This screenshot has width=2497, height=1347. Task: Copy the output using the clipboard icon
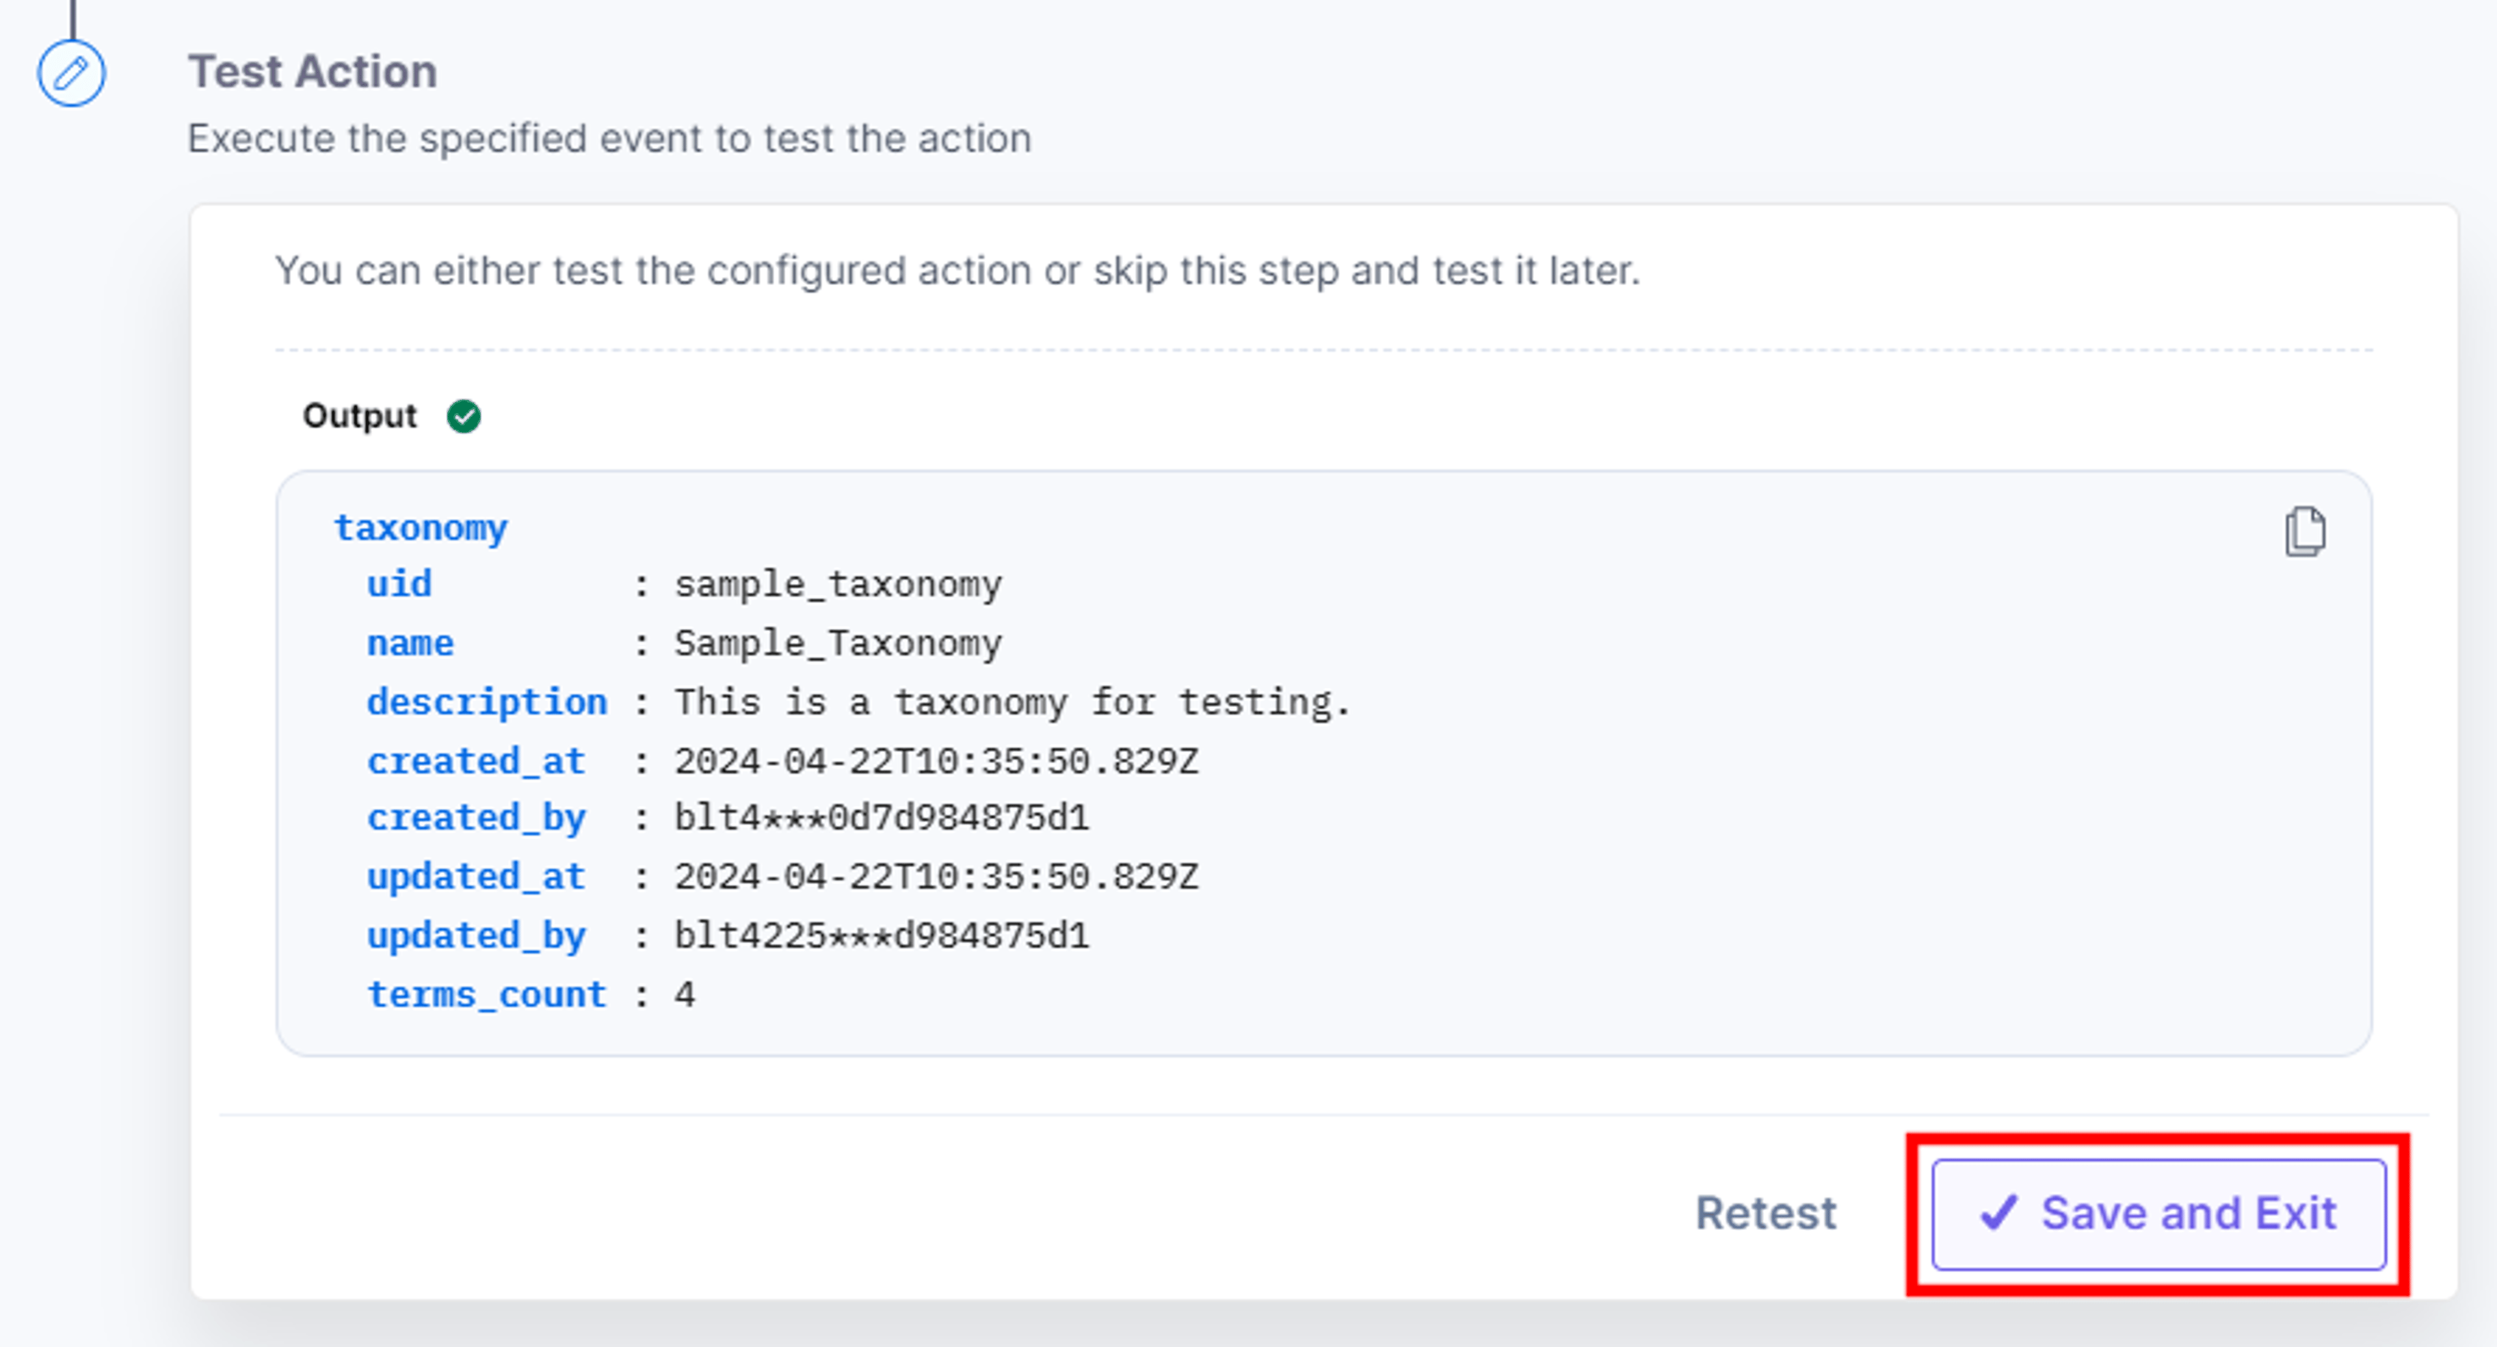tap(2304, 531)
